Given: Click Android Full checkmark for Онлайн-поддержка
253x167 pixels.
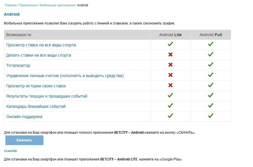Looking at the screenshot, I should coord(210,116).
